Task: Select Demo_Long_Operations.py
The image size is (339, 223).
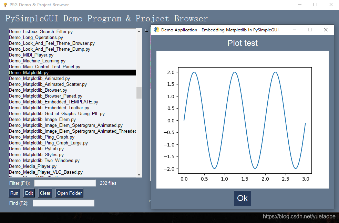Action: point(72,38)
